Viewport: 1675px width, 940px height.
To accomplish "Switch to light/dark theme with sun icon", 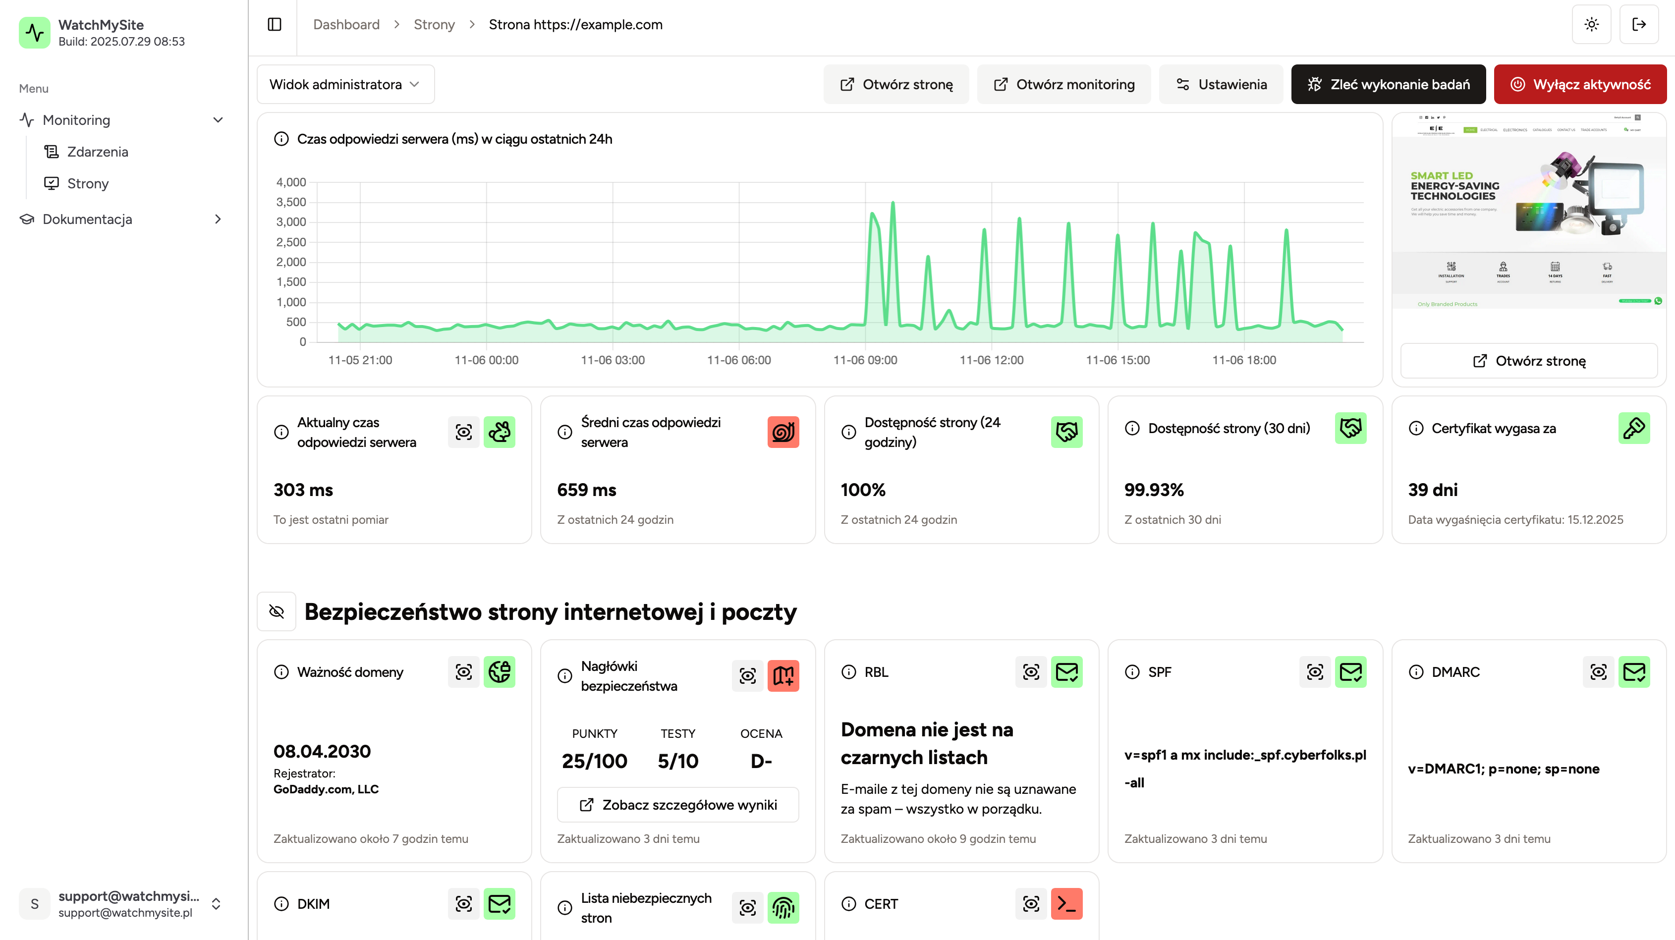I will click(x=1592, y=24).
